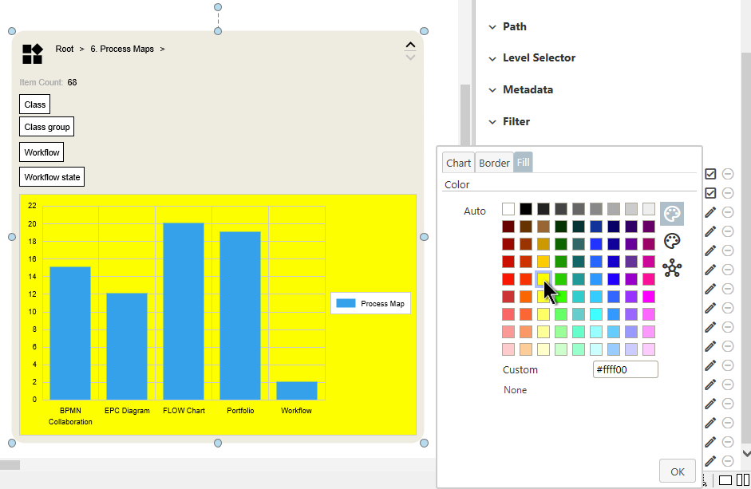Screen dimensions: 751x489
Task: Select the filled palette icon
Action: [x=672, y=214]
